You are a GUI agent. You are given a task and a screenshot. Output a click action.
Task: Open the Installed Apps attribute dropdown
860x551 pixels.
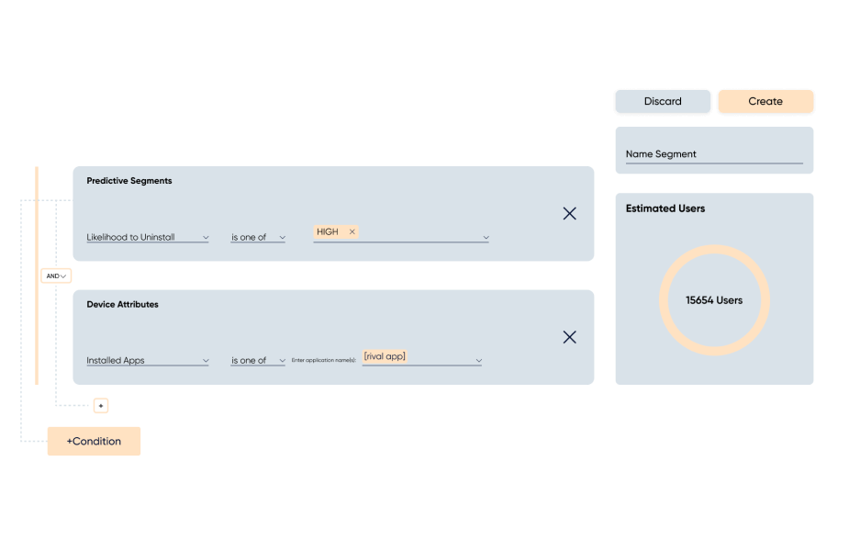[x=147, y=359]
